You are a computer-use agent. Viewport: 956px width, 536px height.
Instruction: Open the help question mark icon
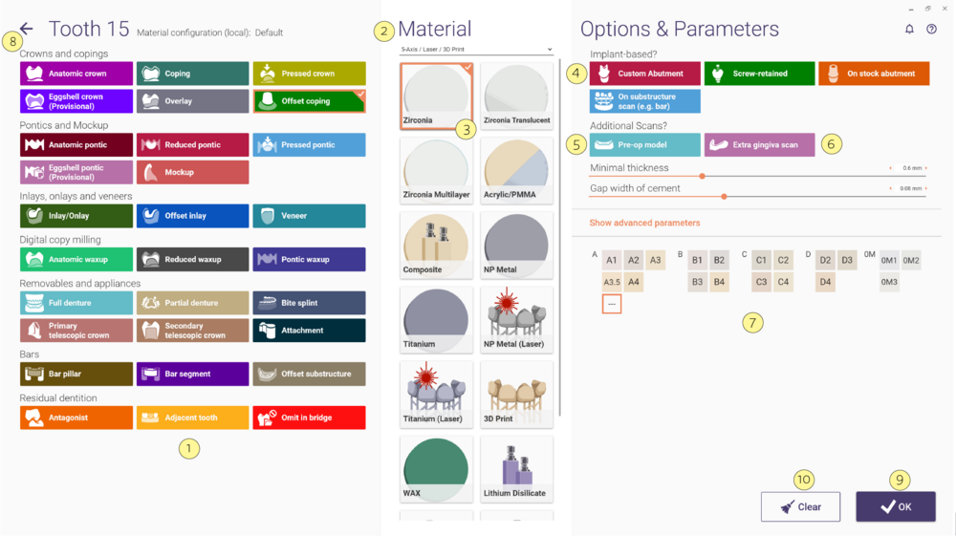(x=931, y=29)
